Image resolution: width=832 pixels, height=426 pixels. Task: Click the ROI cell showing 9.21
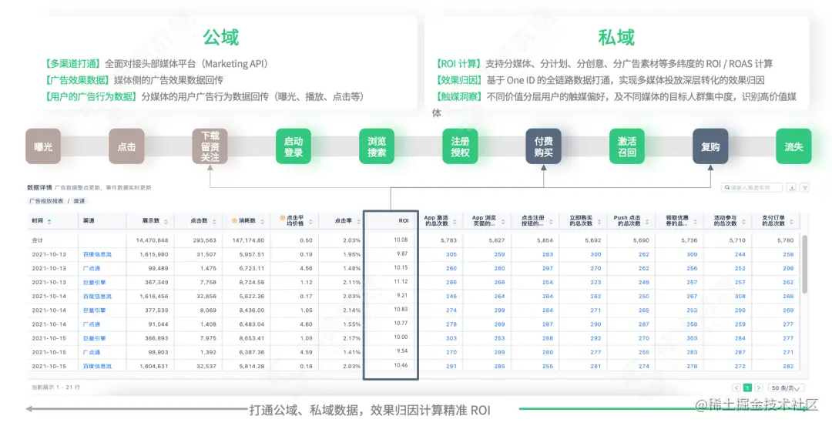click(x=402, y=296)
